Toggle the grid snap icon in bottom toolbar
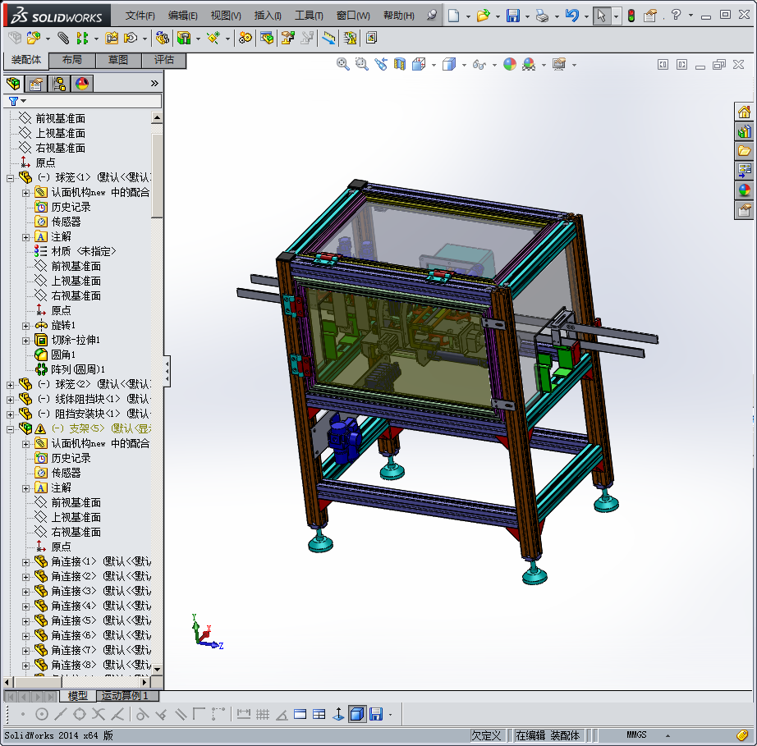 pos(263,714)
